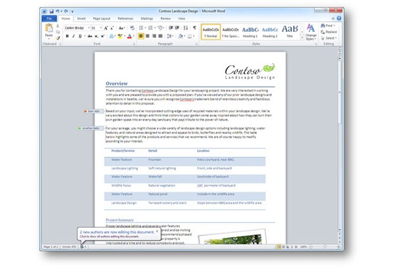This screenshot has height=268, width=394.
Task: Apply the Title style
Action: click(x=290, y=32)
